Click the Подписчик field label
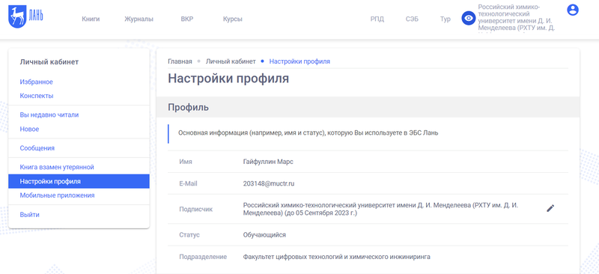Screen dimensions: 599x274 [x=196, y=209]
